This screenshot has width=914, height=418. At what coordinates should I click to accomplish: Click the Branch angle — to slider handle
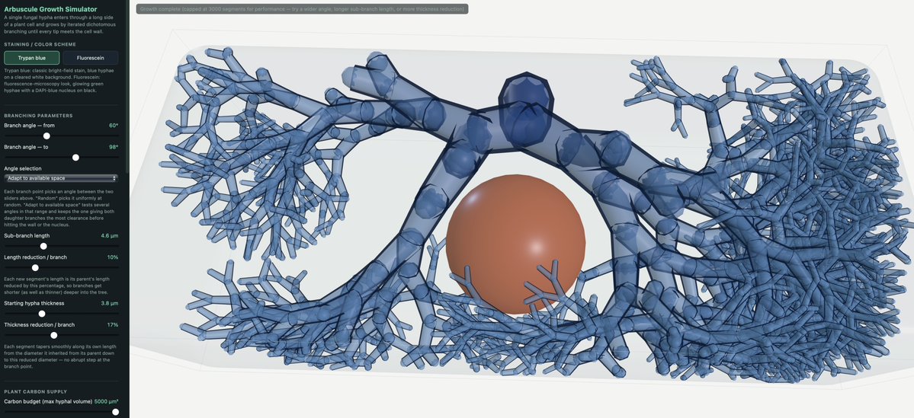click(x=75, y=157)
